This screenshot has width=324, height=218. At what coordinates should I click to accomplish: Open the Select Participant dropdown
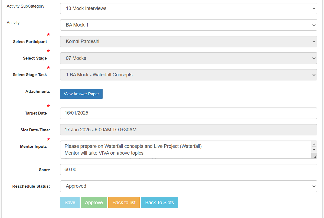click(x=188, y=42)
